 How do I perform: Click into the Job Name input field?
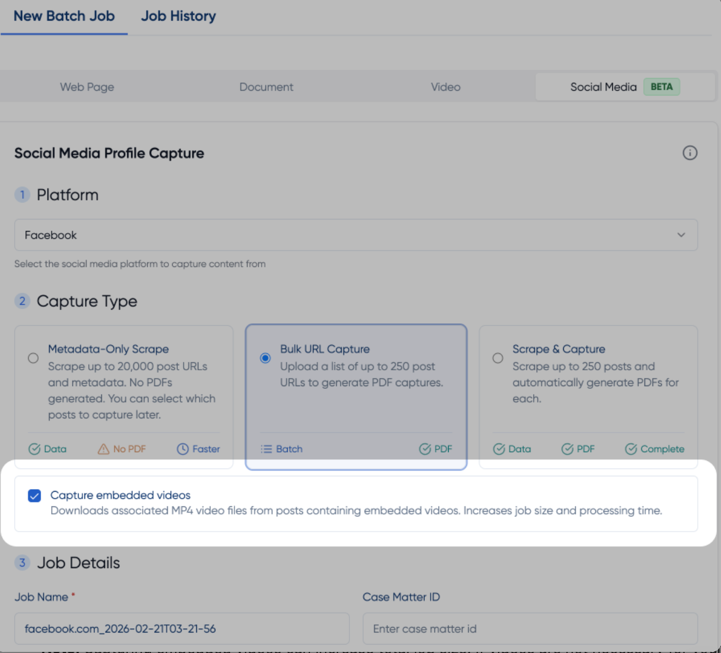182,628
